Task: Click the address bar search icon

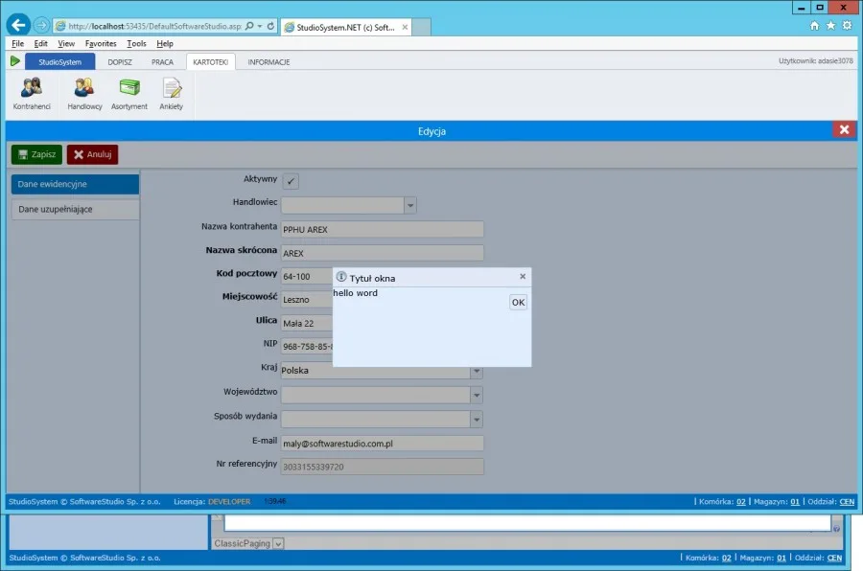Action: pyautogui.click(x=249, y=26)
